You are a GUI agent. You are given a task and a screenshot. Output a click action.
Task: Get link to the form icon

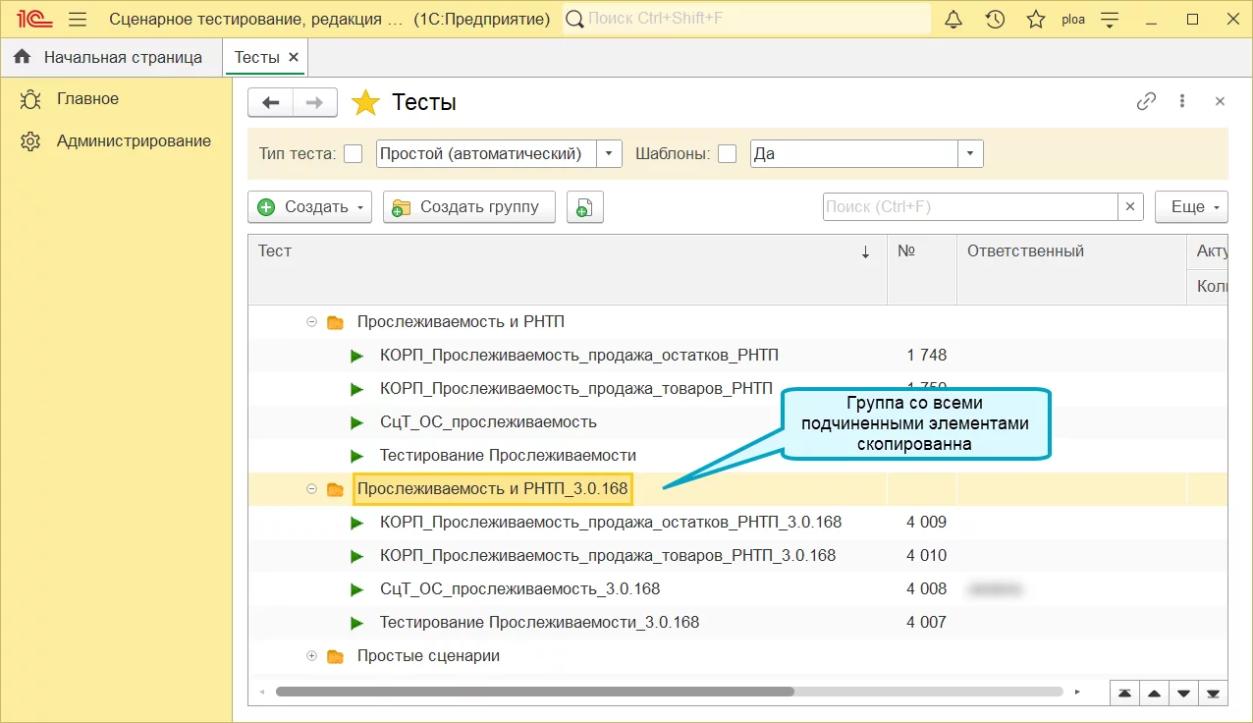point(1146,101)
